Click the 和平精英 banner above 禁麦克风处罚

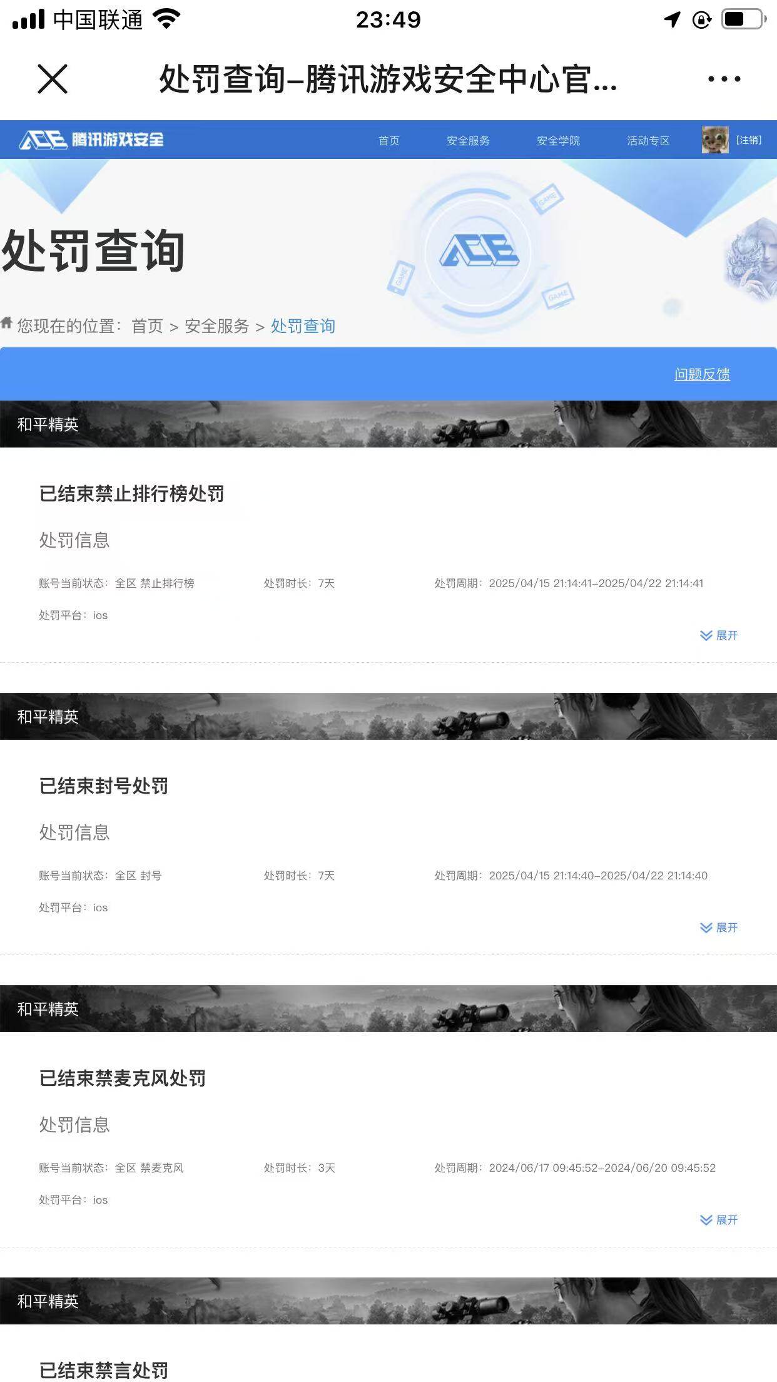click(x=388, y=1008)
